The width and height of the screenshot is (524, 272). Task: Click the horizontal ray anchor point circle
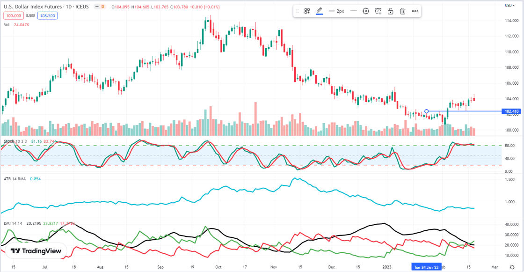[426, 111]
